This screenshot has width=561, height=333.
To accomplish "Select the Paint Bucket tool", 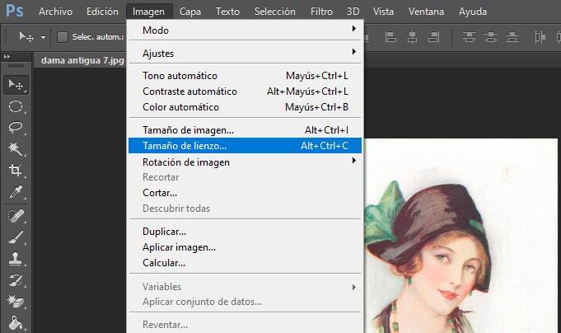I will pyautogui.click(x=16, y=323).
